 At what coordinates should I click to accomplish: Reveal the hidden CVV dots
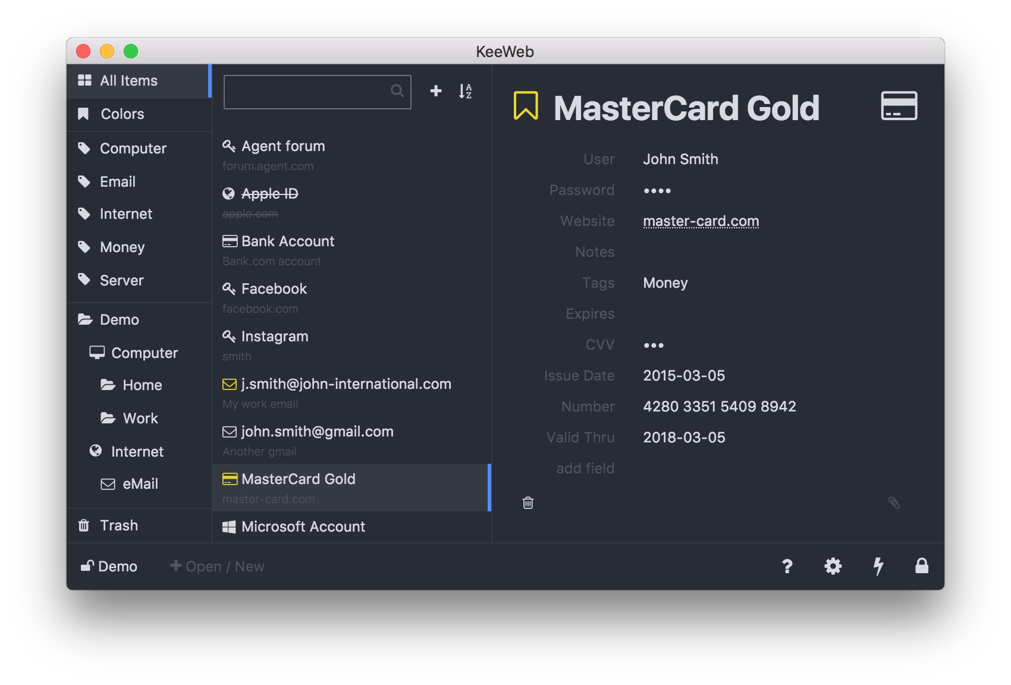click(654, 345)
